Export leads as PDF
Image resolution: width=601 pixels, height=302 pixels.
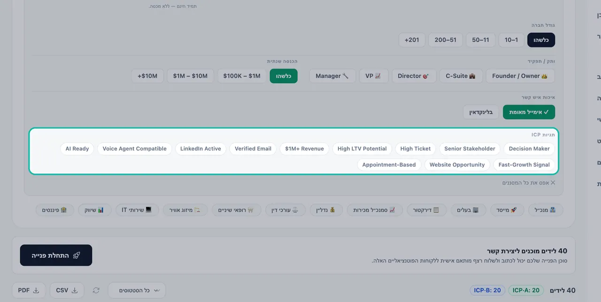coord(29,290)
